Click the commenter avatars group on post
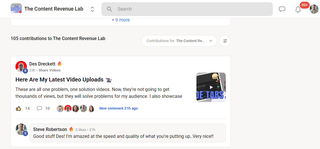The image size is (320, 149). point(75,109)
